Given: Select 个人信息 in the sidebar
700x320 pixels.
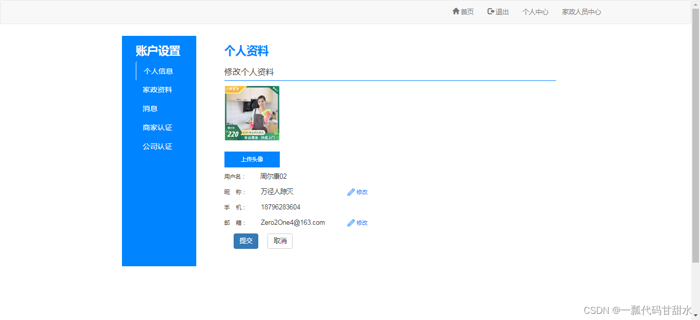Looking at the screenshot, I should (158, 71).
